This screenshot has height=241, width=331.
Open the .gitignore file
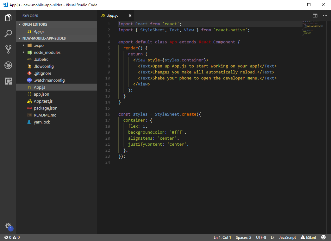[x=57, y=73]
